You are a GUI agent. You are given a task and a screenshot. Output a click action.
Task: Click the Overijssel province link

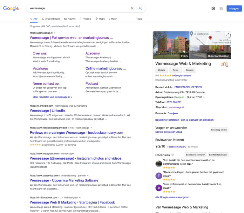[173, 113]
